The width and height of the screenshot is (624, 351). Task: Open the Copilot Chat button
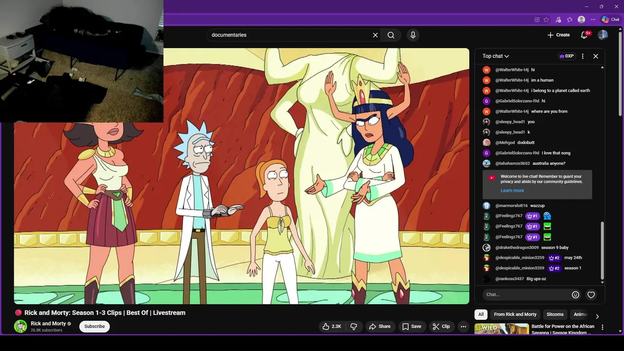point(610,19)
